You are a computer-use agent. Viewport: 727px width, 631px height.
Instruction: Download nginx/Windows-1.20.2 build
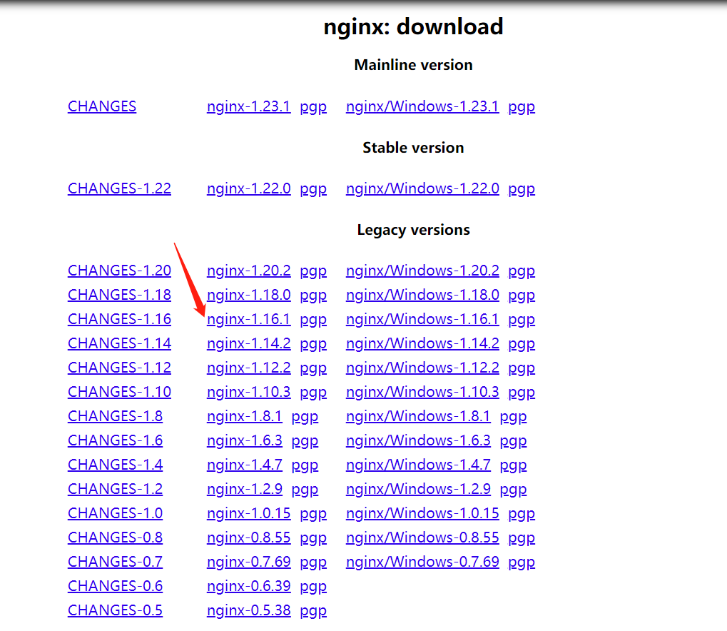pyautogui.click(x=422, y=270)
